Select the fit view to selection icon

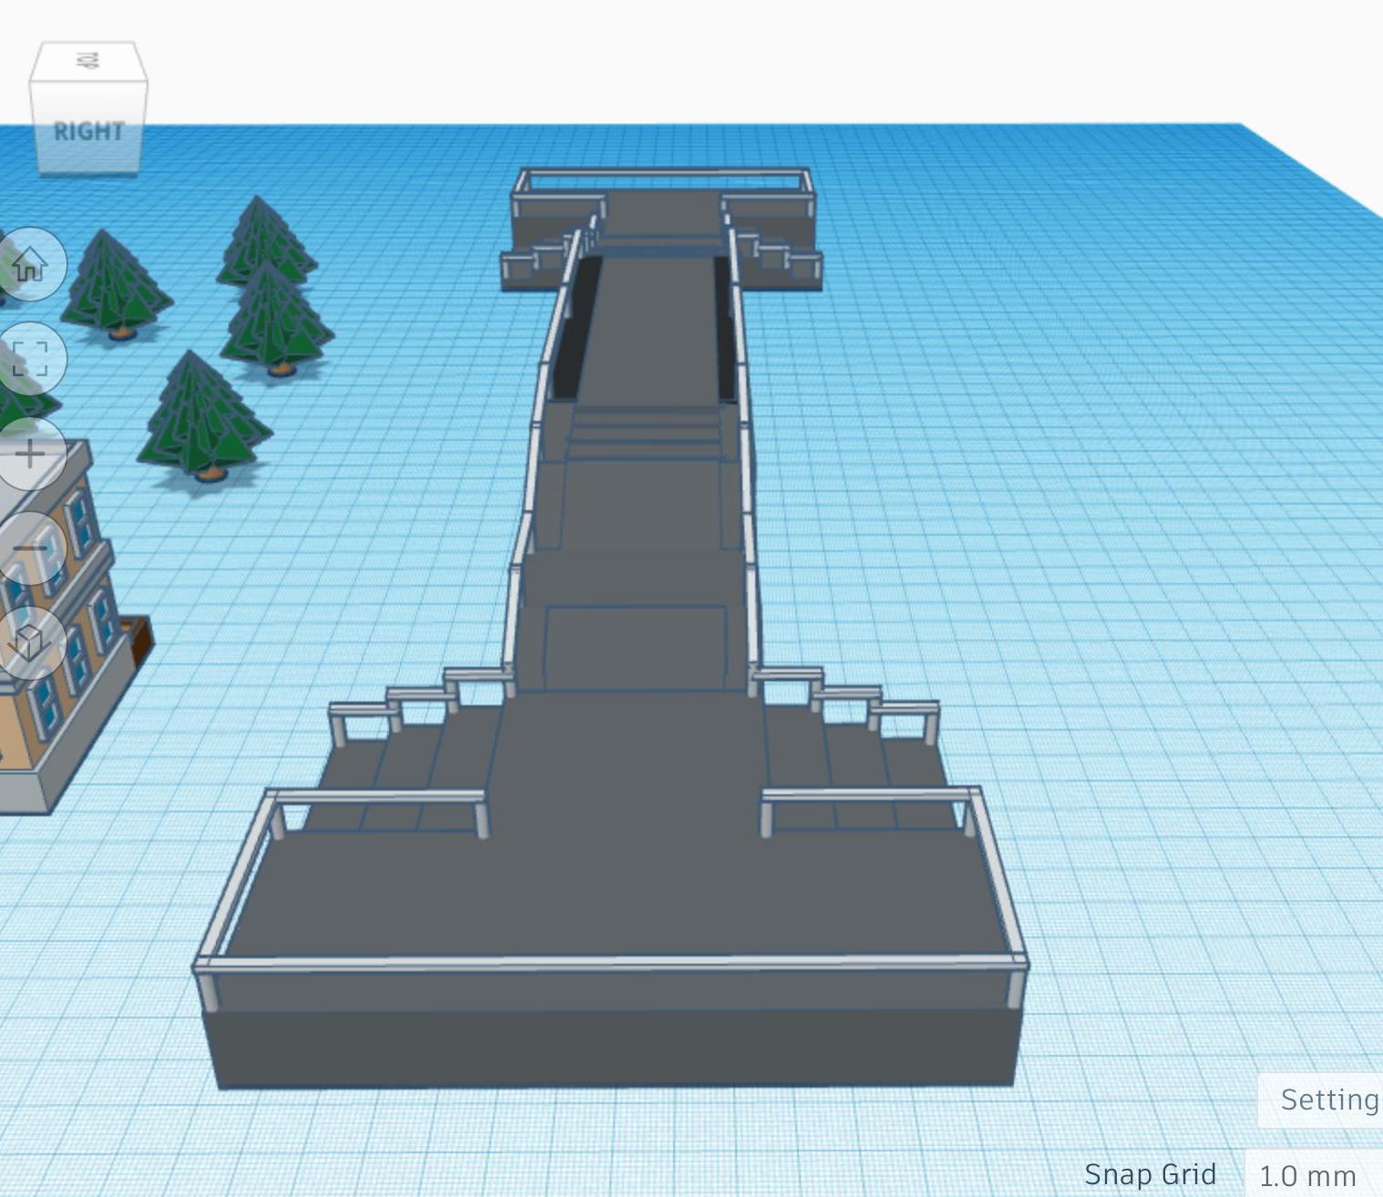pyautogui.click(x=30, y=356)
